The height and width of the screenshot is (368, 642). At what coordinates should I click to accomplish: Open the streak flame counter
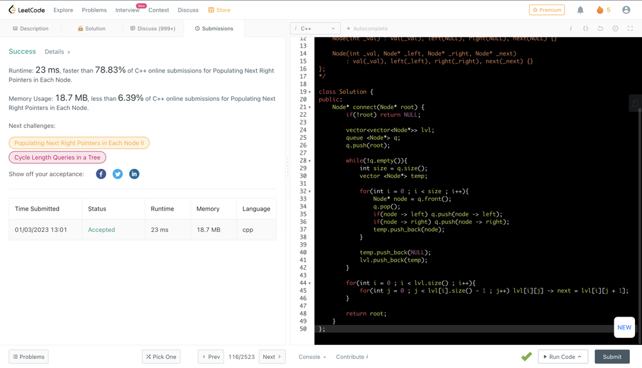click(603, 10)
